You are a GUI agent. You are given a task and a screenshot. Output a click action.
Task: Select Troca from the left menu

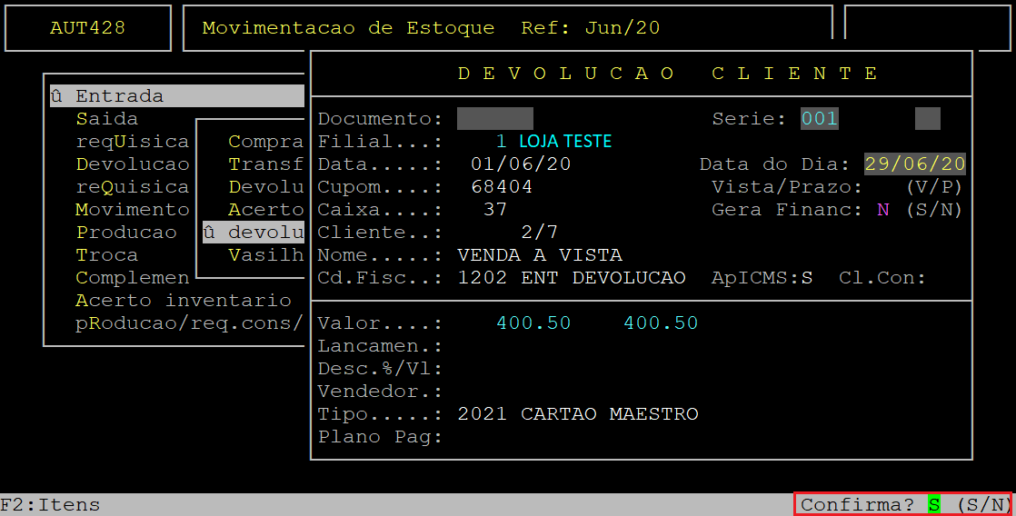point(107,255)
